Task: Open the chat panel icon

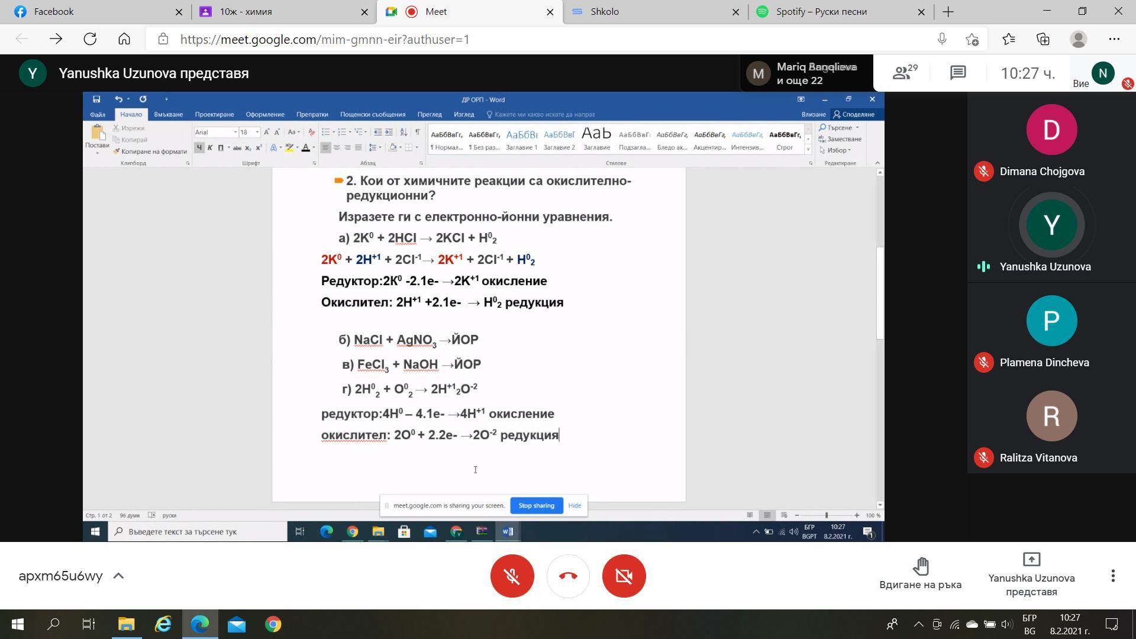Action: pos(958,73)
